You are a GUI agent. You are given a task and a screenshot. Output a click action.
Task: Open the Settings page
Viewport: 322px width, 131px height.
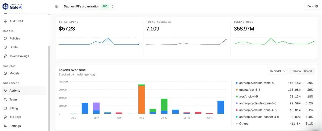tap(24, 126)
